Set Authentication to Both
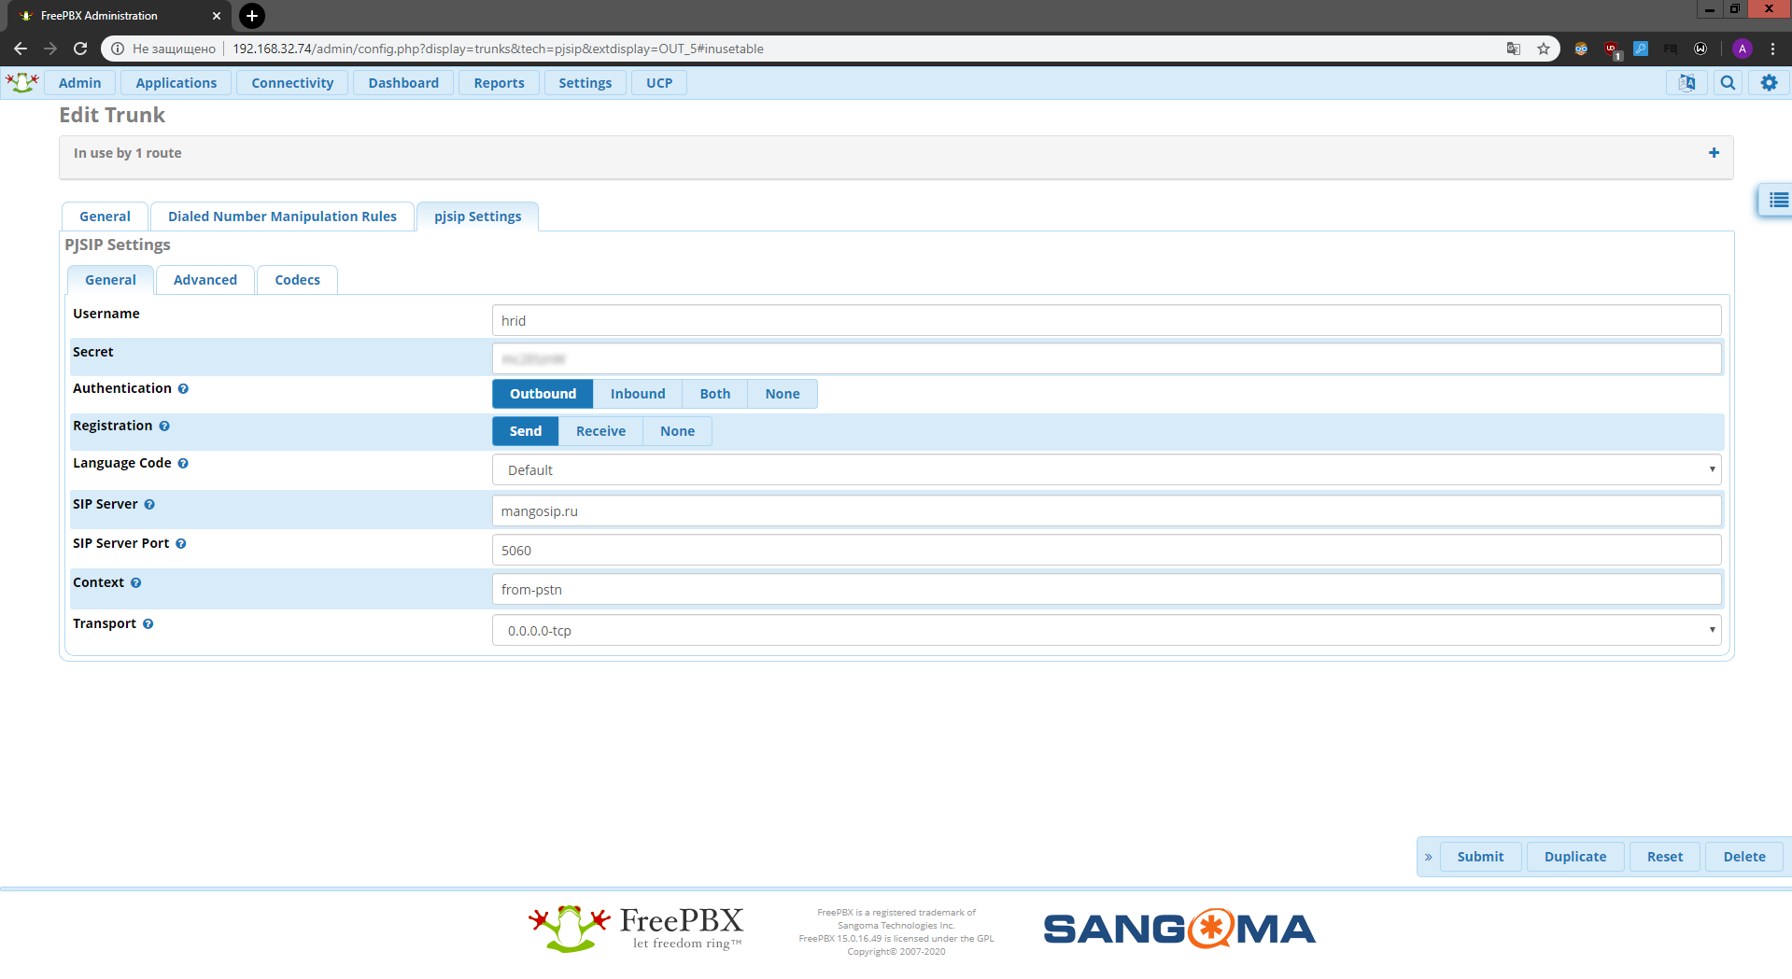1792x979 pixels. coord(715,394)
